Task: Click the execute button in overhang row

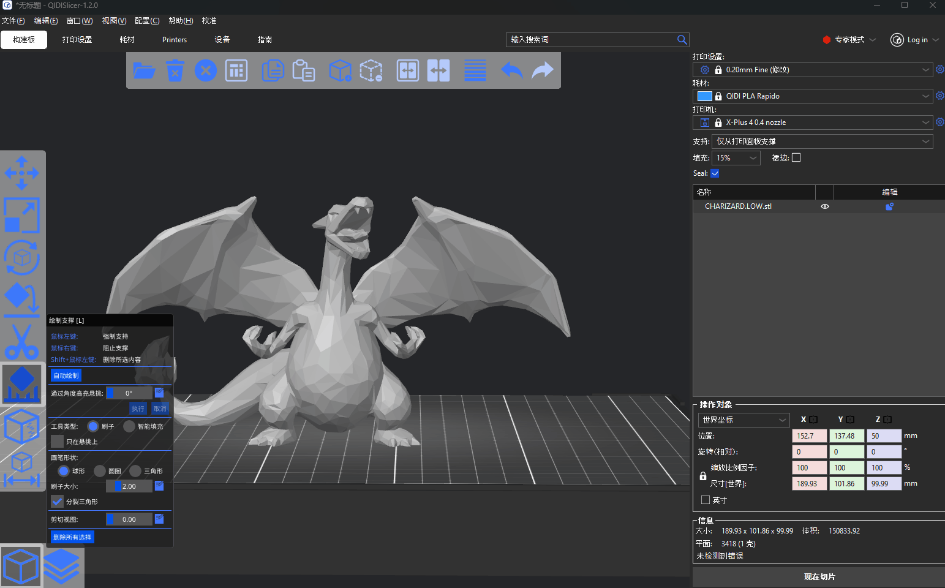Action: 138,409
